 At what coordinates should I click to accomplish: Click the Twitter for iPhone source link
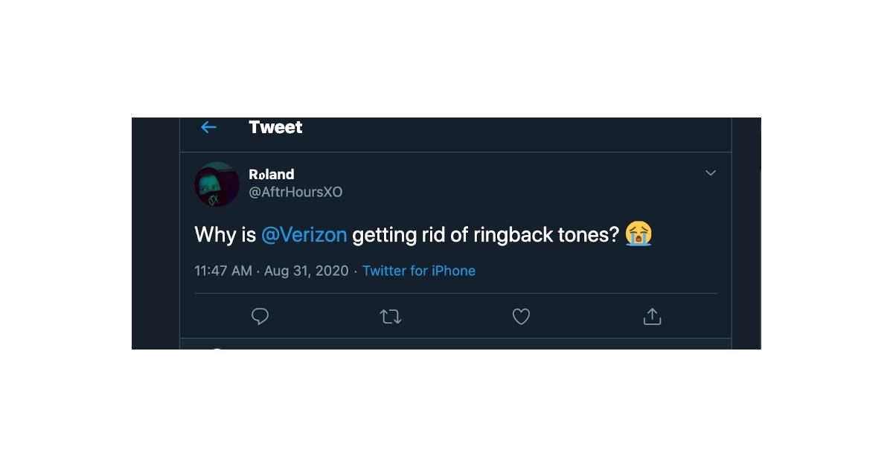click(419, 271)
